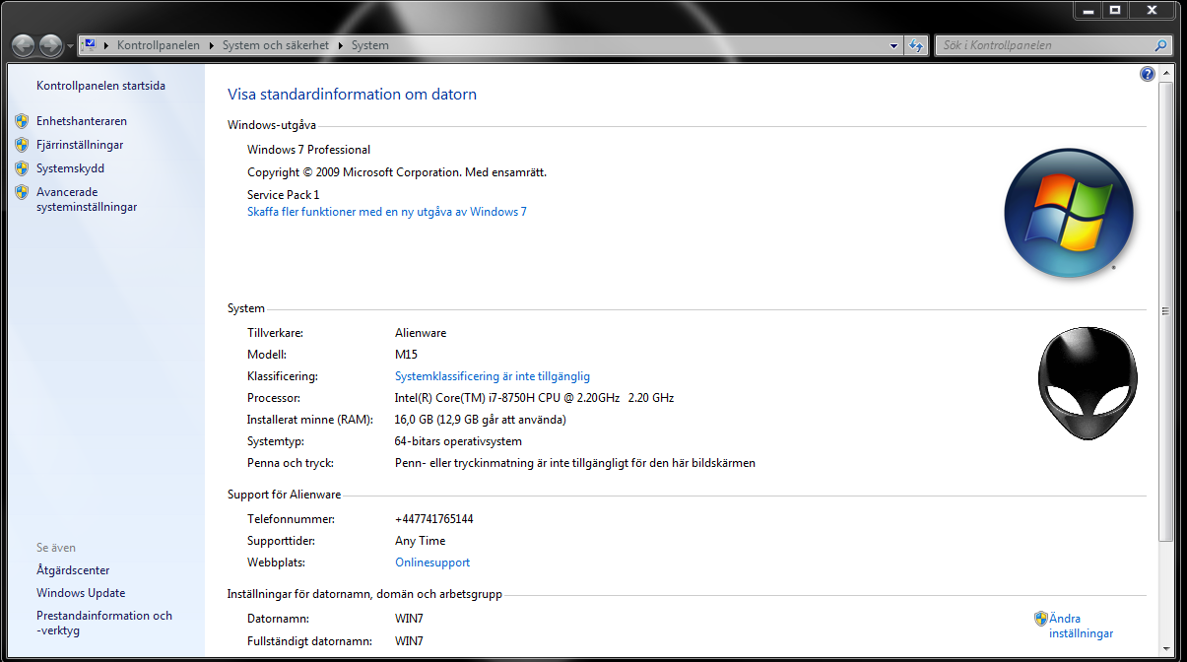Screen dimensions: 1187x662
Task: Select the Any Time support hours text
Action: [421, 541]
